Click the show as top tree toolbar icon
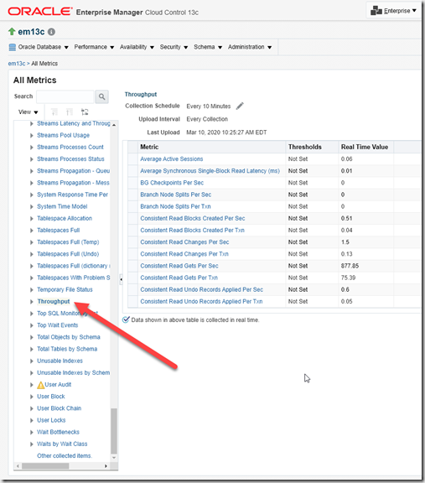This screenshot has width=425, height=483. (x=85, y=112)
